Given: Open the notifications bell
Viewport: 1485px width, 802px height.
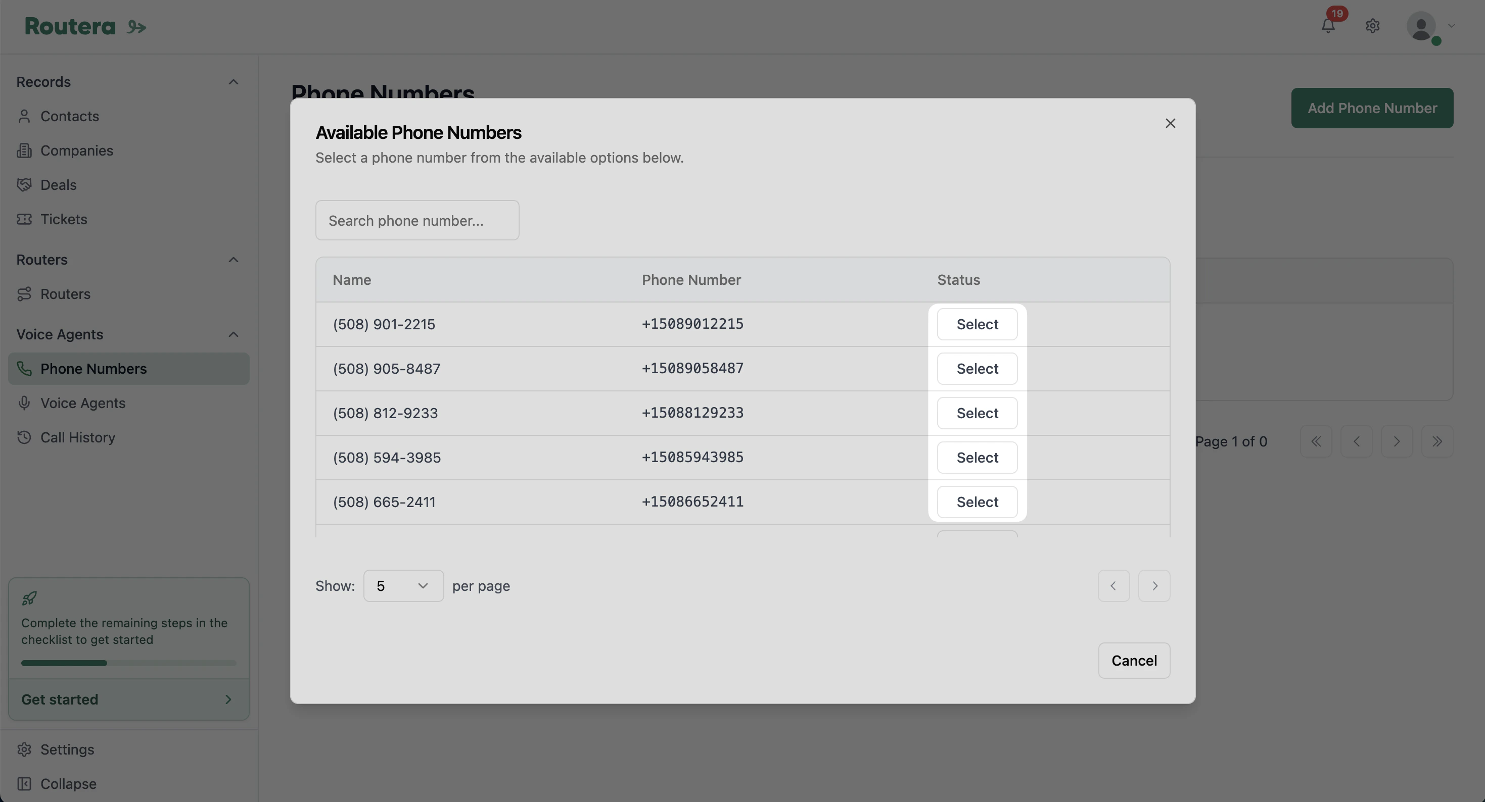Looking at the screenshot, I should [1328, 26].
